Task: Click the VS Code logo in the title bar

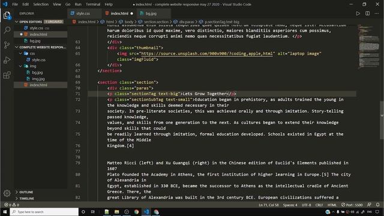Action: click(x=5, y=4)
